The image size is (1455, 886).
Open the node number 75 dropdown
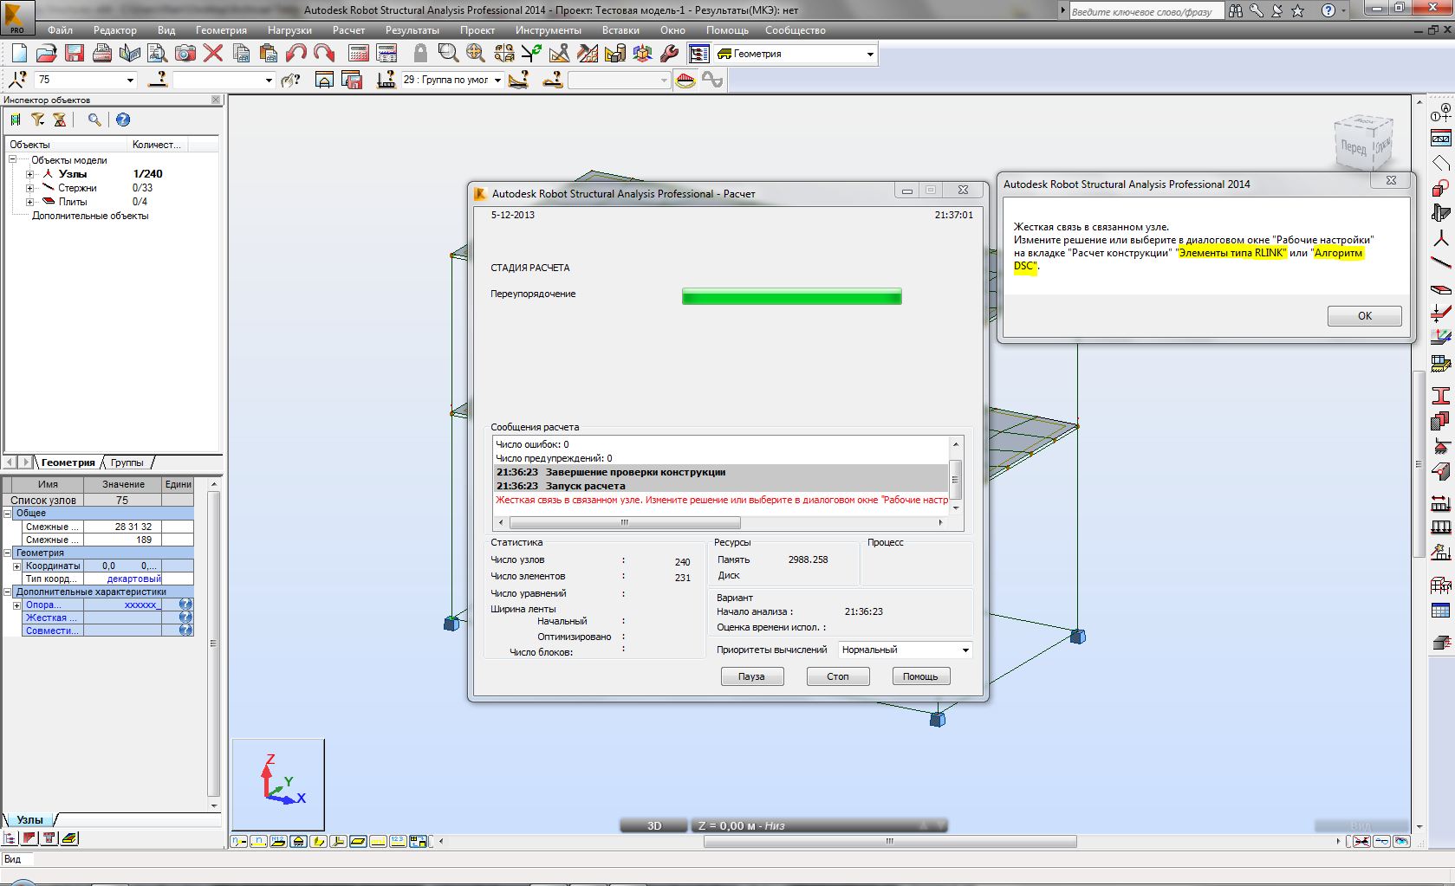tap(130, 81)
